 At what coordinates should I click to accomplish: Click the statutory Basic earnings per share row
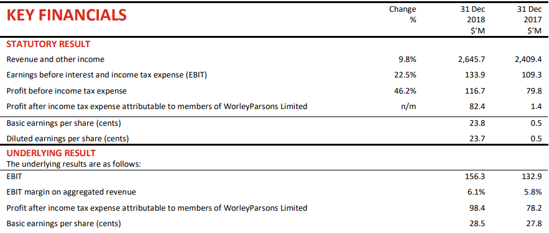tap(274, 123)
